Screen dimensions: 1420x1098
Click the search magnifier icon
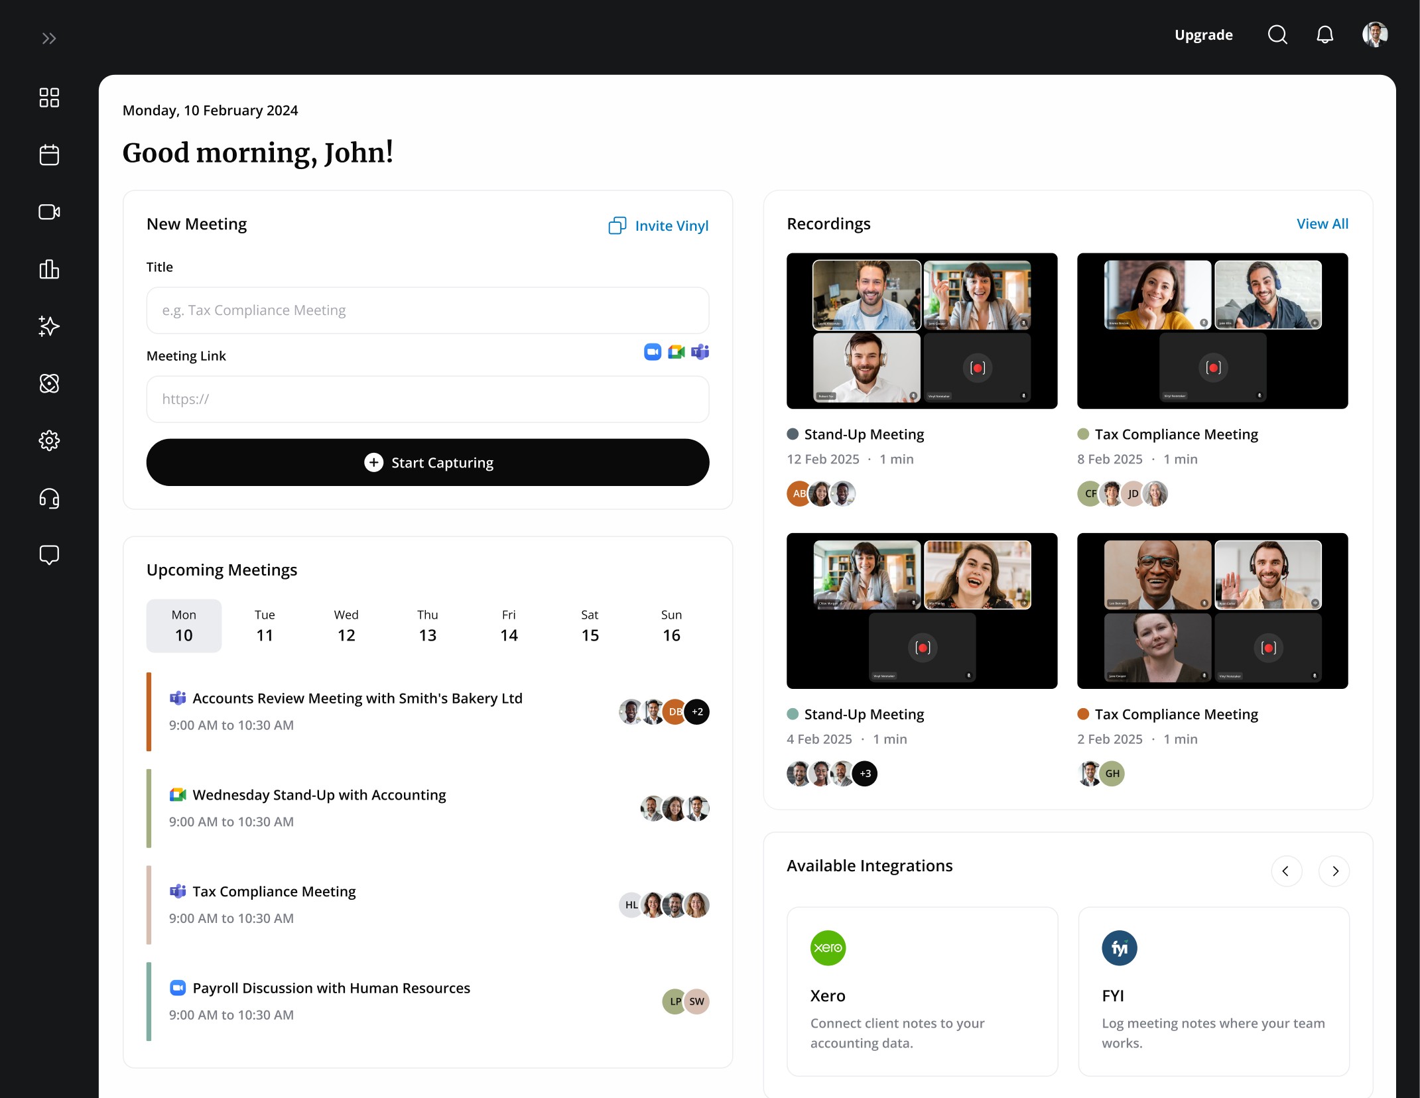pyautogui.click(x=1277, y=34)
